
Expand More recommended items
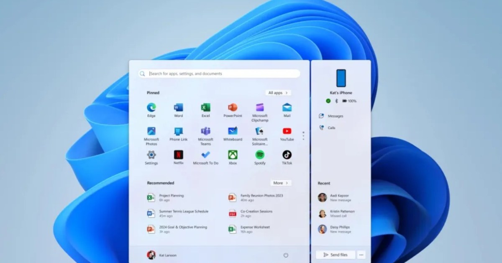(x=281, y=183)
